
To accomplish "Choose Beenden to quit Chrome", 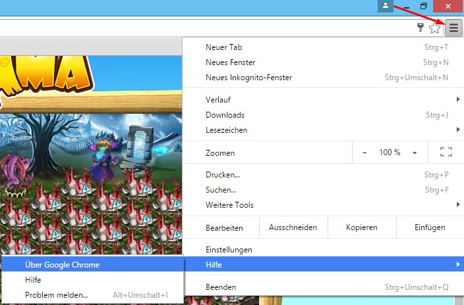I will point(323,287).
